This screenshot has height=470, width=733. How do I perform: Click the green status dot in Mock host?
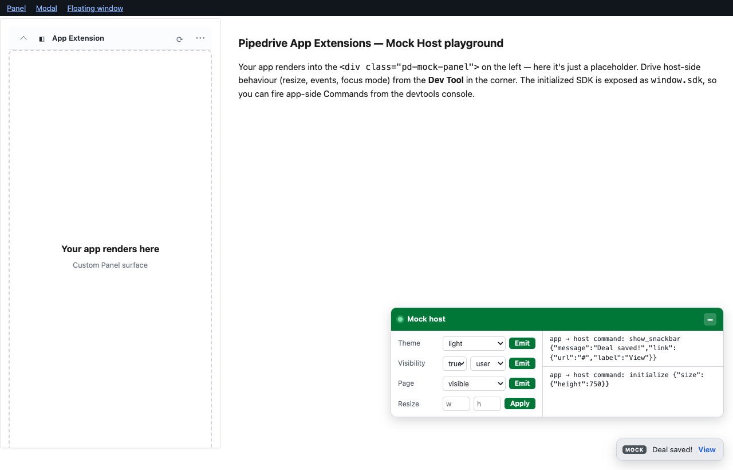point(400,319)
